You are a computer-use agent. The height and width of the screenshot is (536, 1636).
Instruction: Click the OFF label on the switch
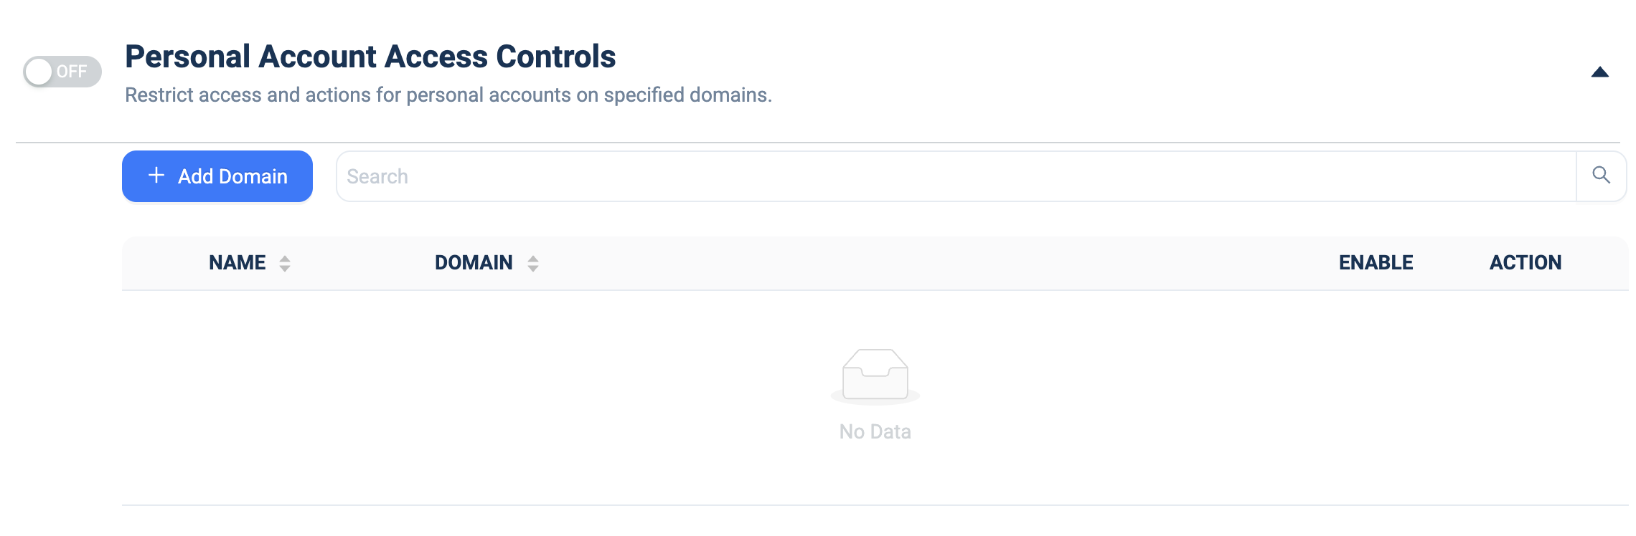(72, 72)
